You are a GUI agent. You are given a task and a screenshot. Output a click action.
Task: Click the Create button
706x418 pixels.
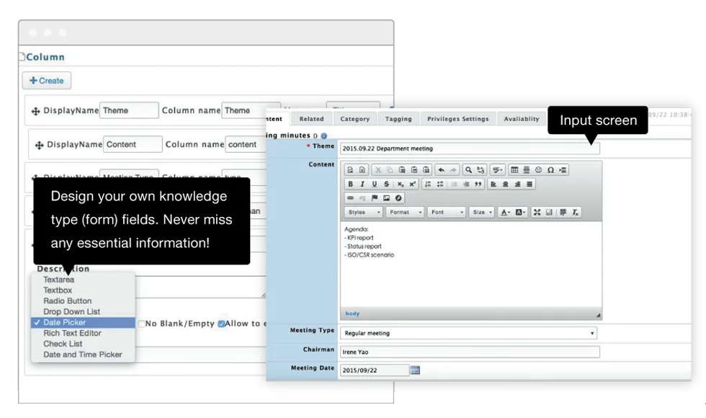[x=47, y=81]
